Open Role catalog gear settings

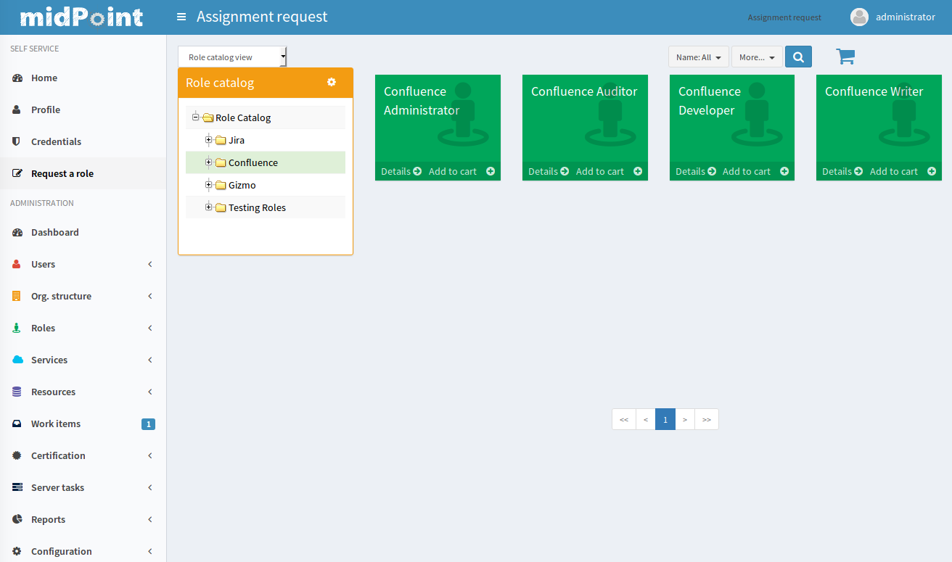(332, 82)
